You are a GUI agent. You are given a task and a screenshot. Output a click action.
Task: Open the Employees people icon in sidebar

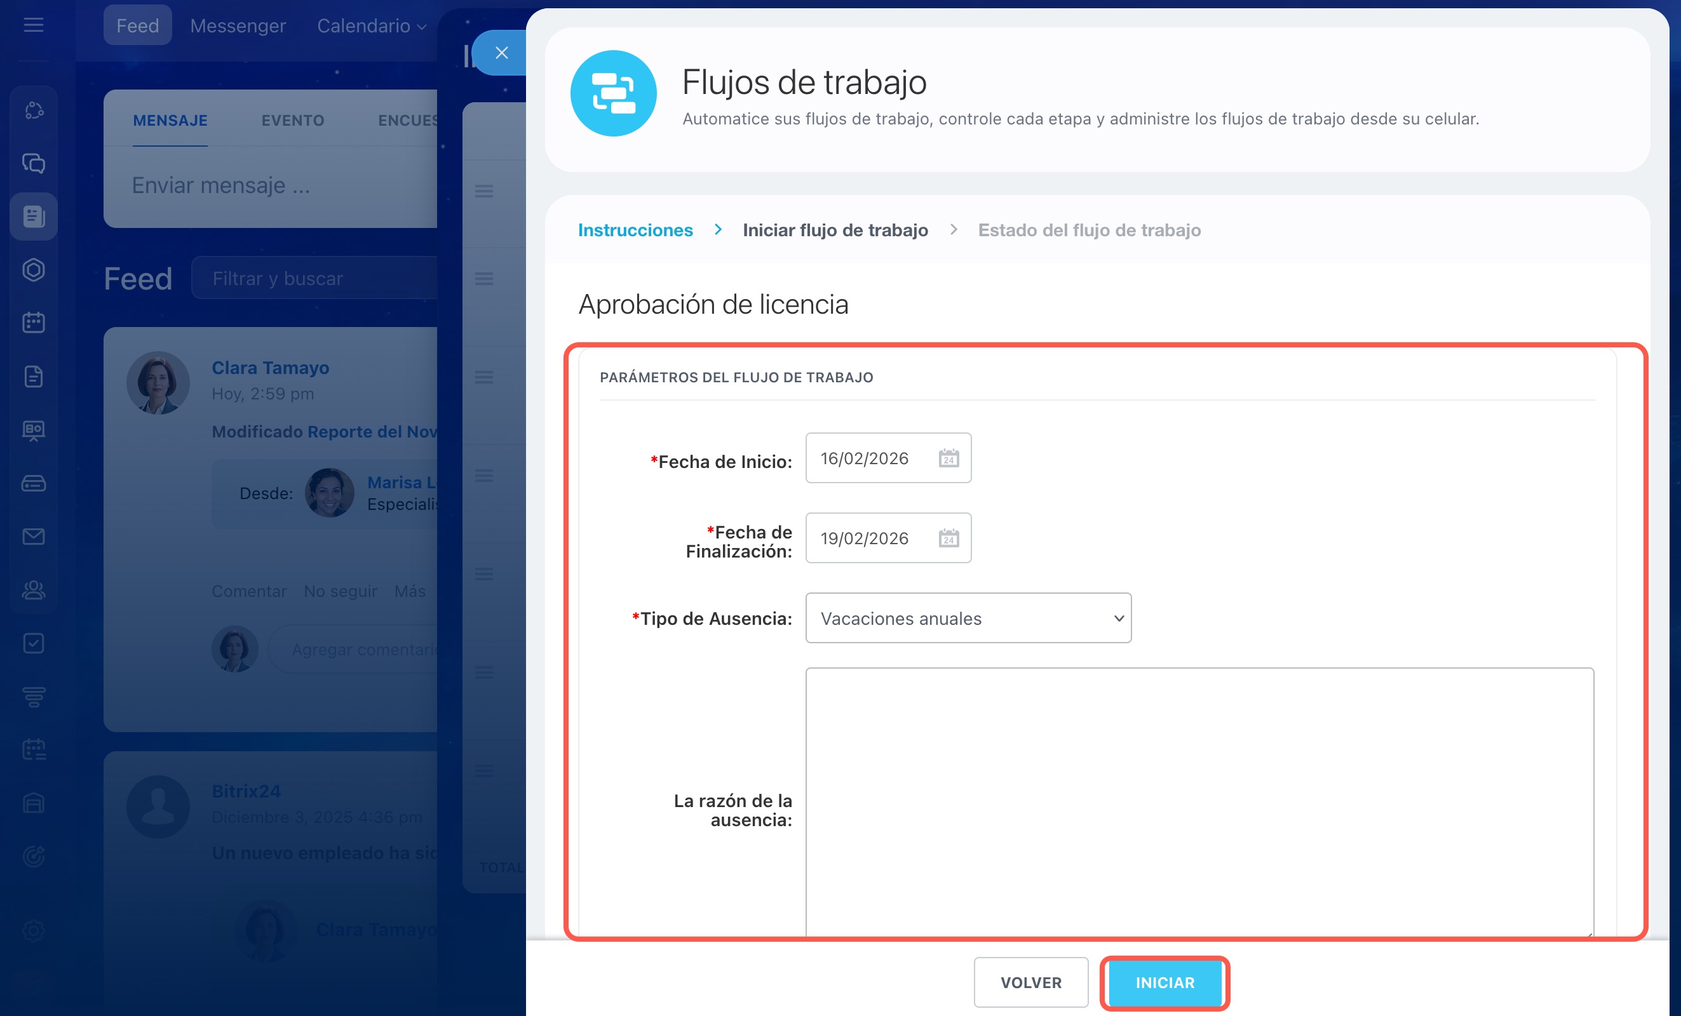coord(34,590)
